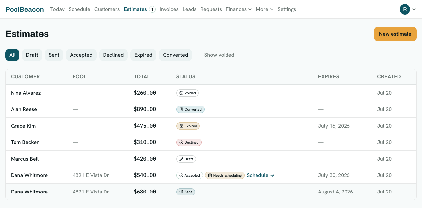Expand the More dropdown menu
This screenshot has height=208, width=422.
click(264, 9)
